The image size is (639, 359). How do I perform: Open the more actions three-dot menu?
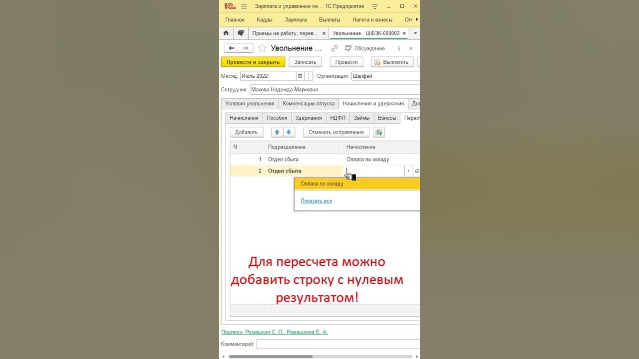pos(399,48)
